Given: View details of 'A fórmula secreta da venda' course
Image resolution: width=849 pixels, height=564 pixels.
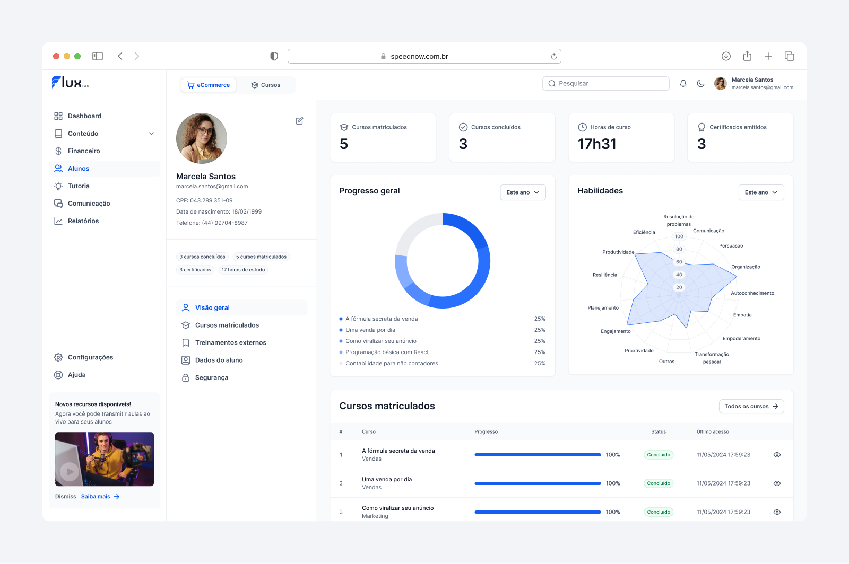Looking at the screenshot, I should [x=777, y=454].
